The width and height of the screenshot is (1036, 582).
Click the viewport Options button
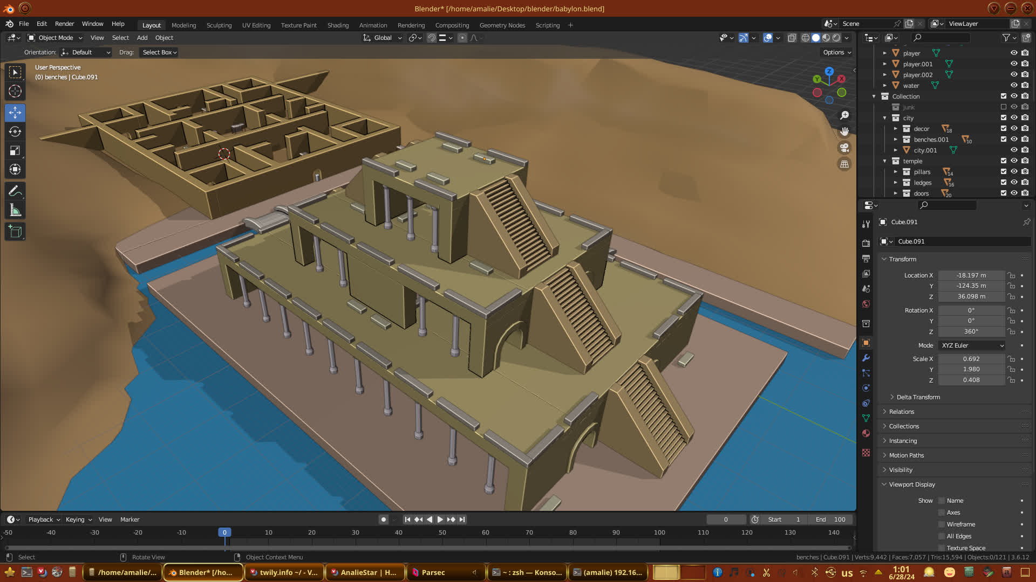point(837,52)
